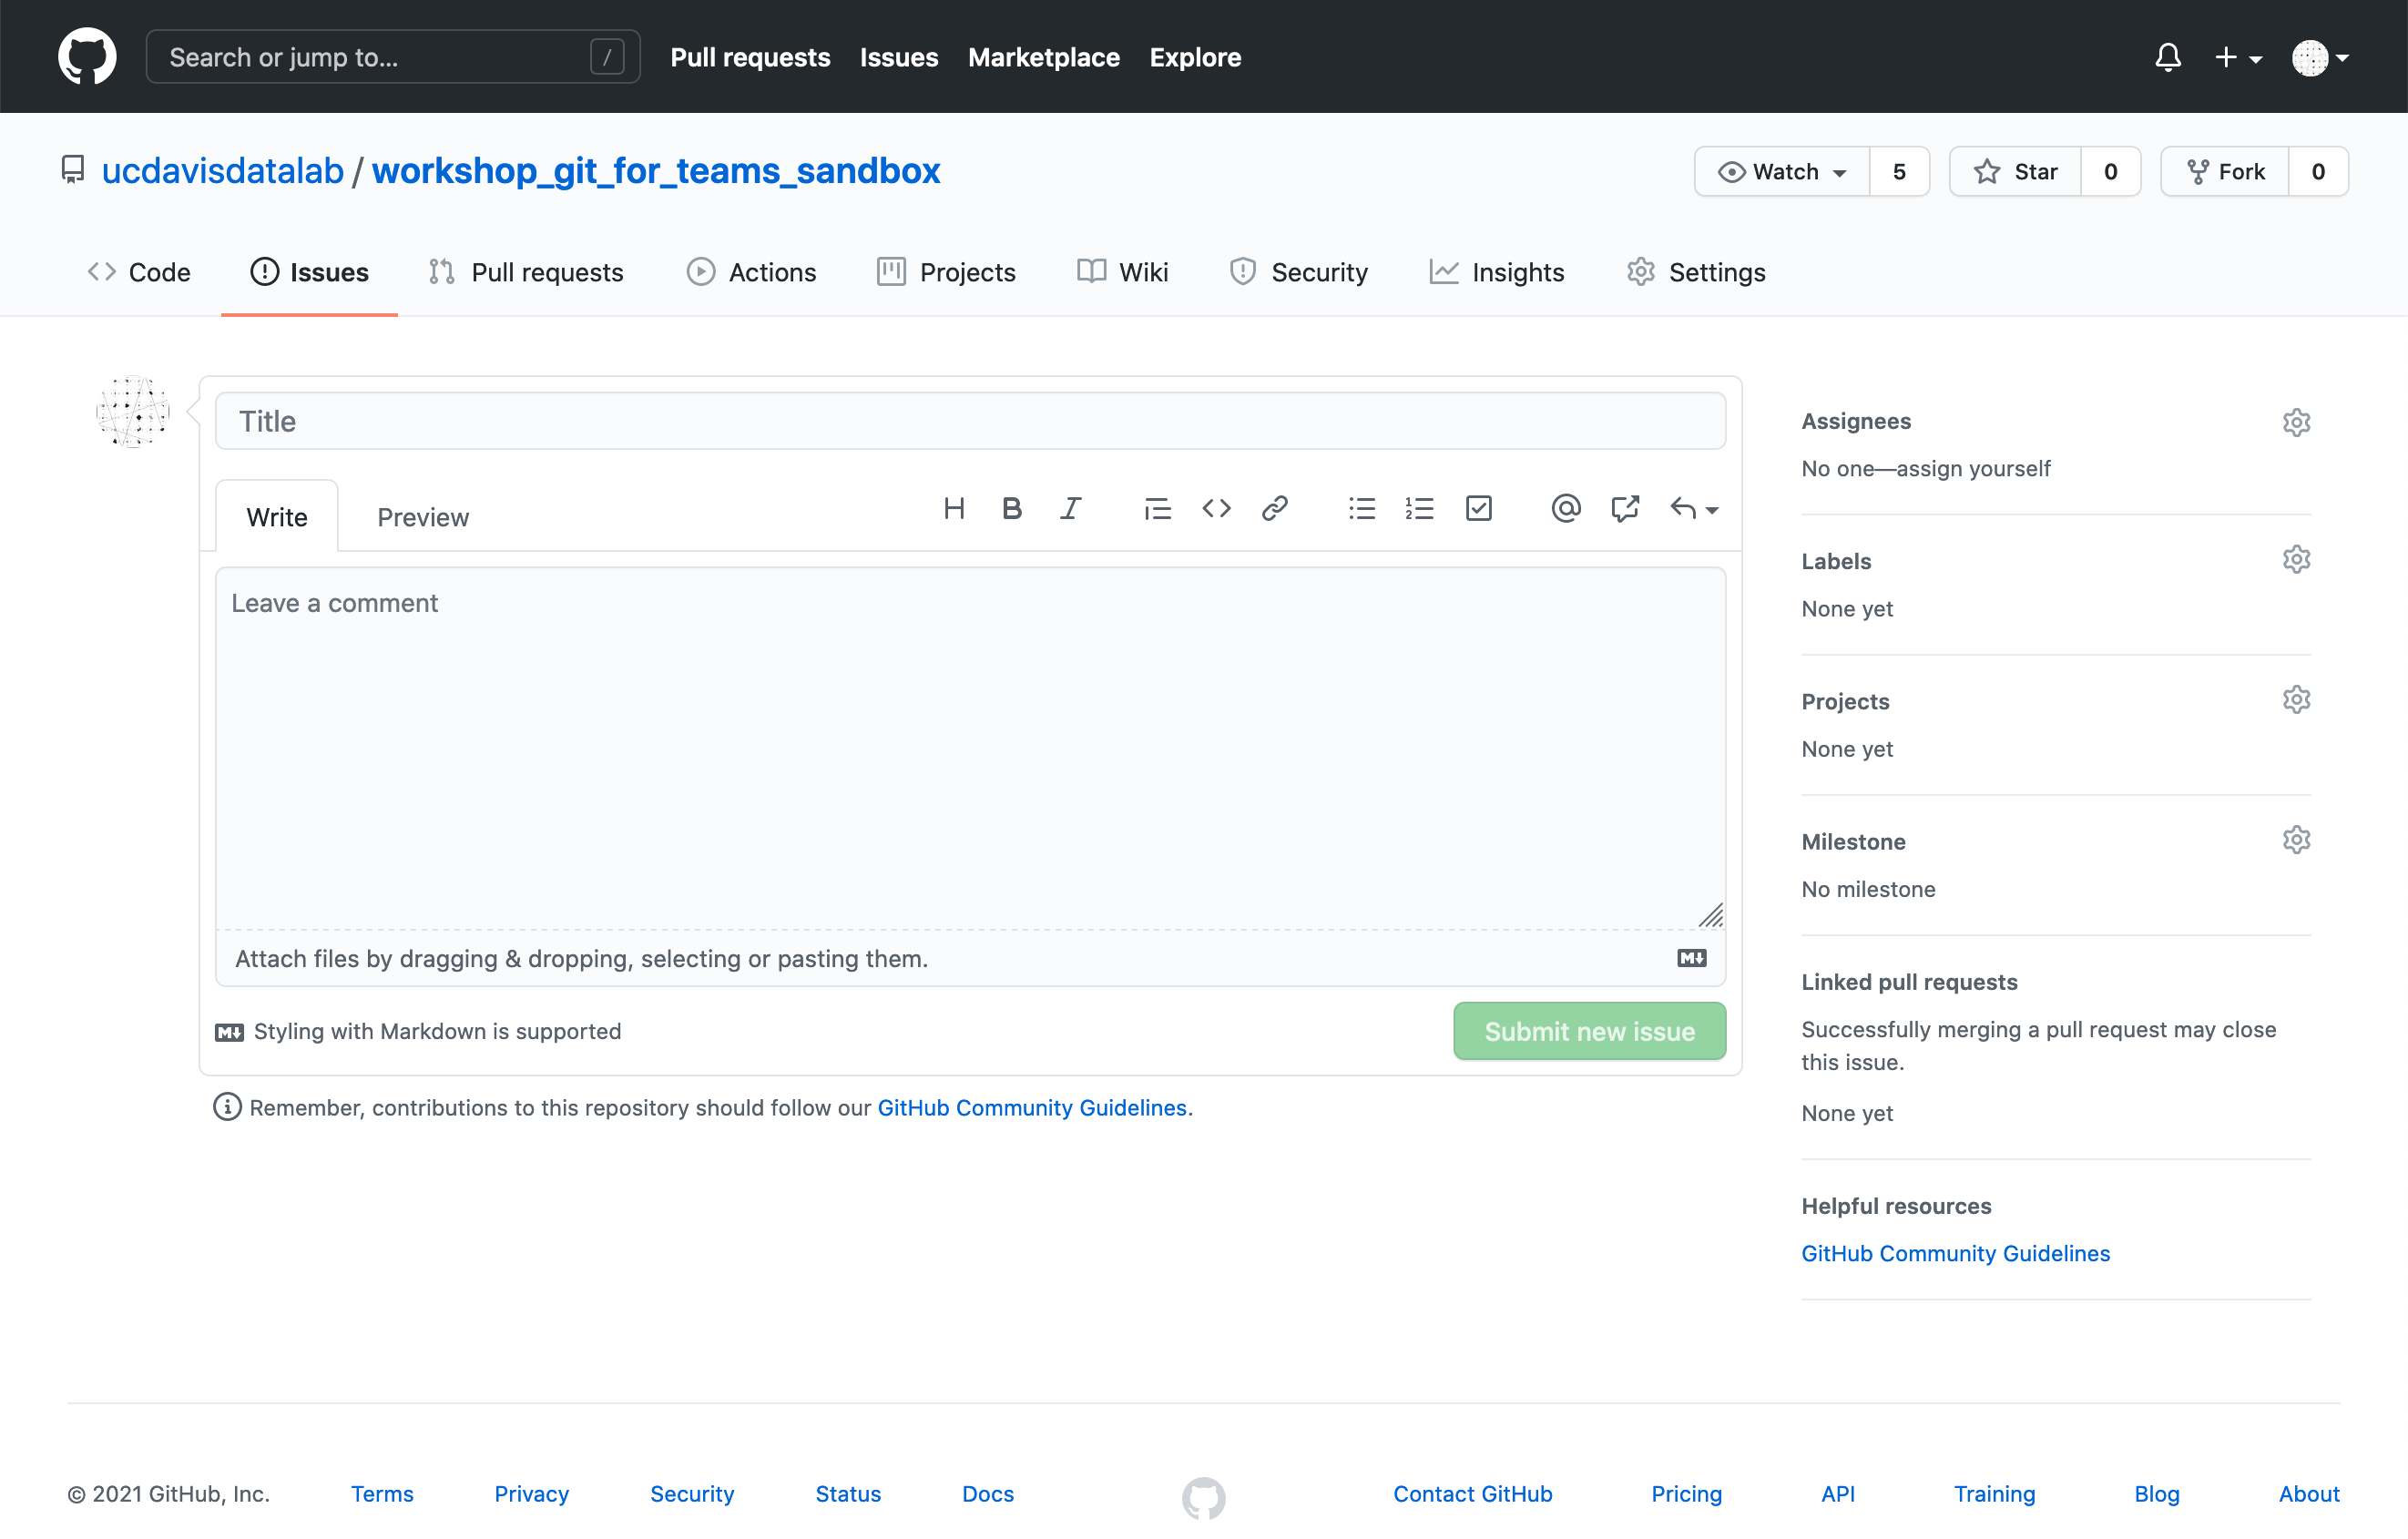Focus the issue Title field
Viewport: 2408px width, 1539px height.
click(970, 421)
